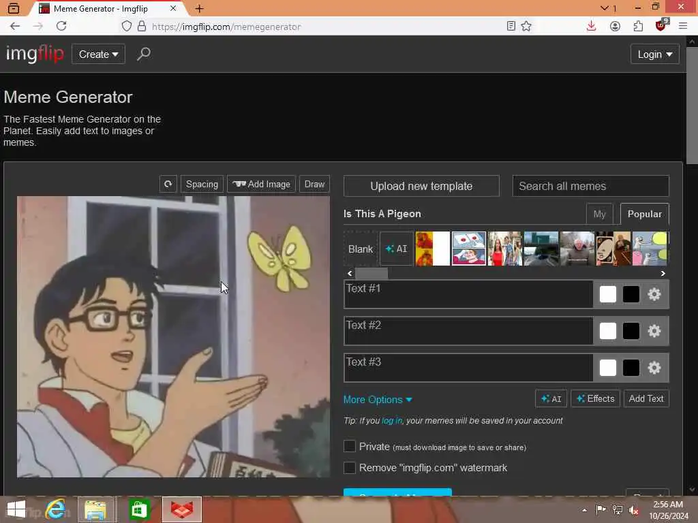Click in the Text #1 input
This screenshot has width=698, height=523.
coord(468,294)
